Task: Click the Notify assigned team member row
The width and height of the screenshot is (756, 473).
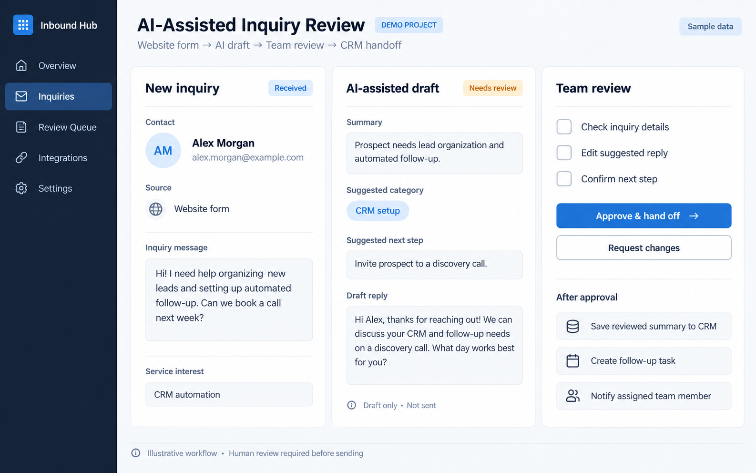Action: pyautogui.click(x=644, y=396)
